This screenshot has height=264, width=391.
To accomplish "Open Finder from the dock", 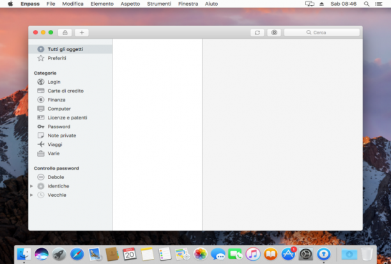I will tap(24, 254).
